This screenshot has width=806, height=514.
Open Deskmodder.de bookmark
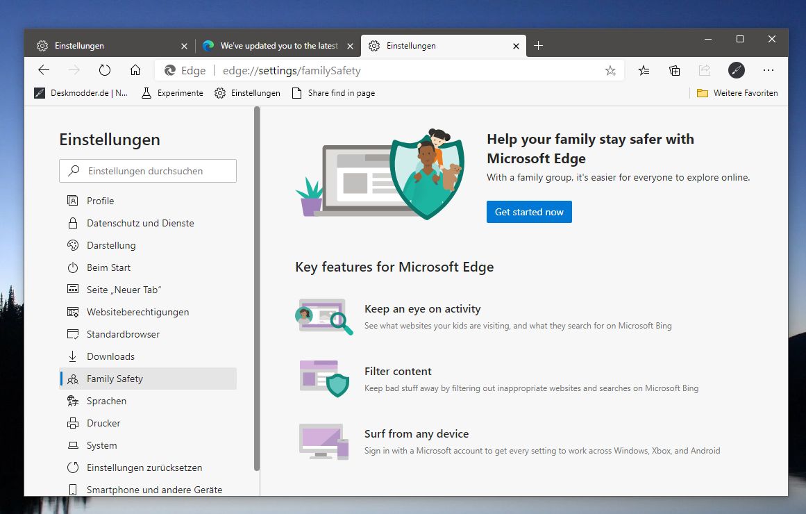(81, 93)
